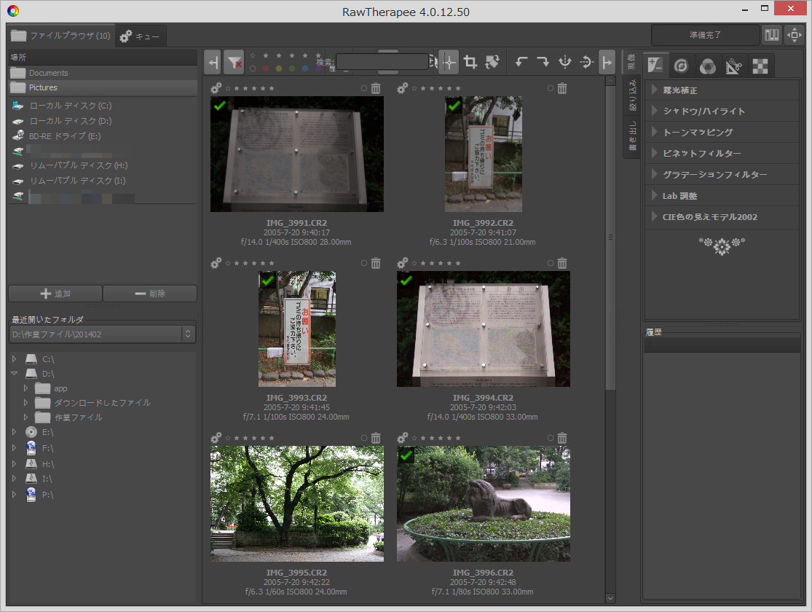Click the rotate right arrow icon
The height and width of the screenshot is (612, 812).
543,62
